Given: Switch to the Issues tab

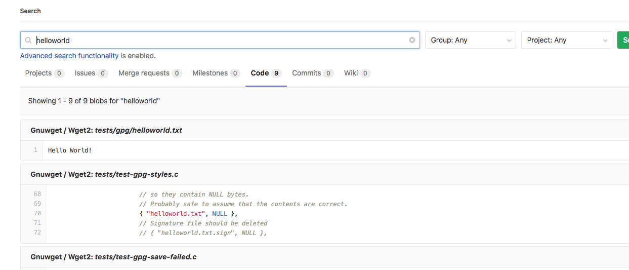Looking at the screenshot, I should coord(91,73).
